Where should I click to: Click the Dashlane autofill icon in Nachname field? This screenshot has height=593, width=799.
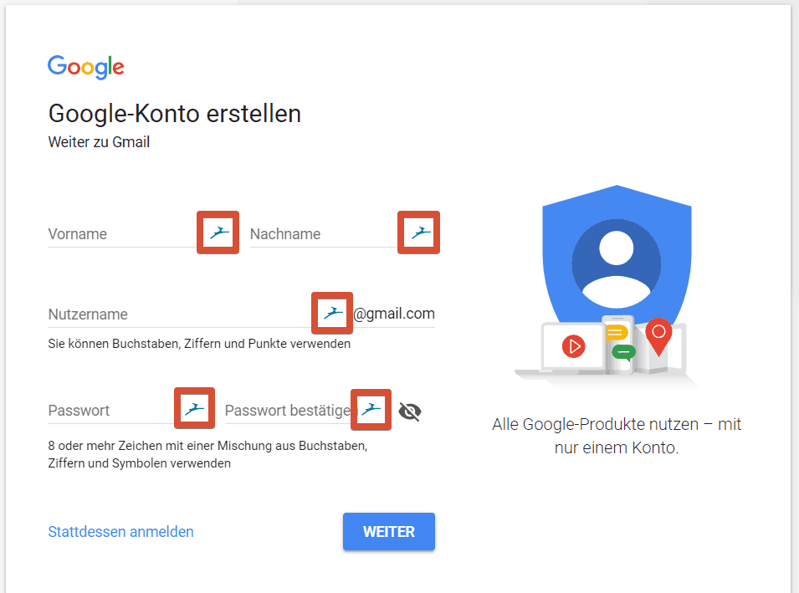419,233
